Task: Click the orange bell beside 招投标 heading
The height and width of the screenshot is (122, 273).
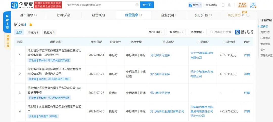Action: tap(31, 25)
